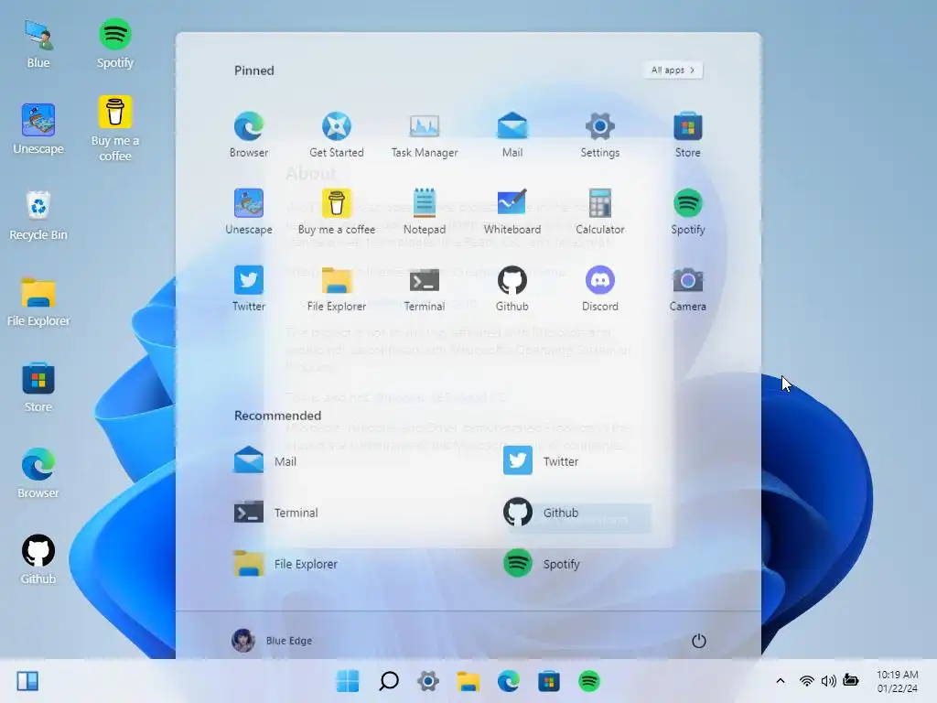Launch the Whiteboard pinned app

[512, 211]
